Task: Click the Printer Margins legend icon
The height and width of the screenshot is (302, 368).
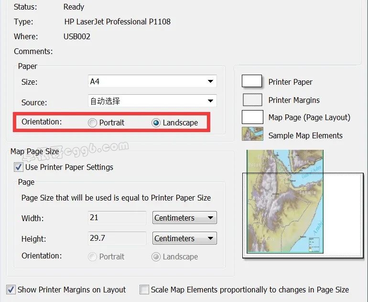Action: coord(252,100)
